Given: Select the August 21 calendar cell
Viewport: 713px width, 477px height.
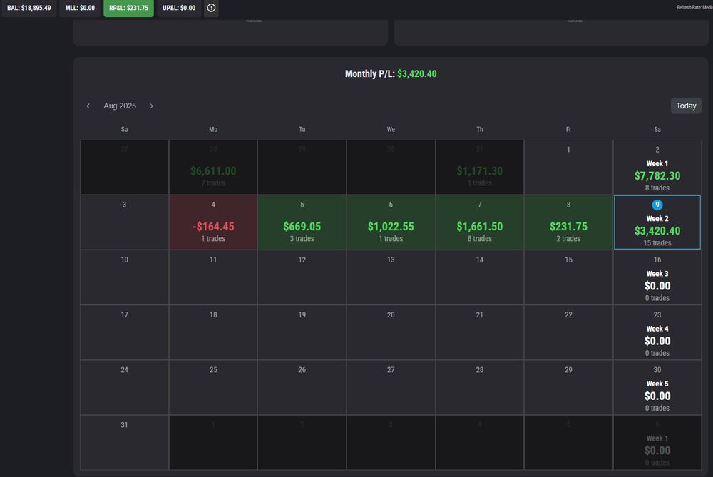Looking at the screenshot, I should [x=480, y=332].
